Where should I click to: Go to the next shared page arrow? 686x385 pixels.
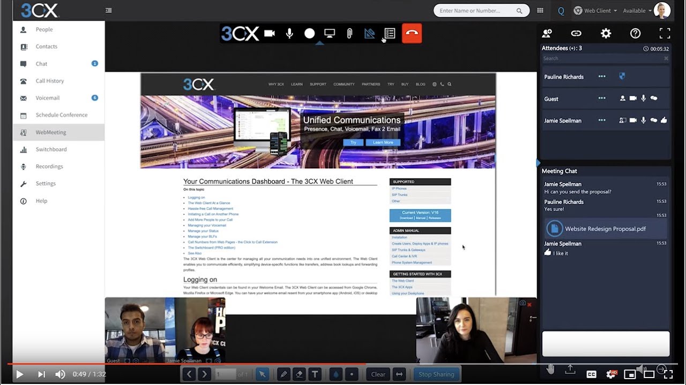[x=204, y=374]
